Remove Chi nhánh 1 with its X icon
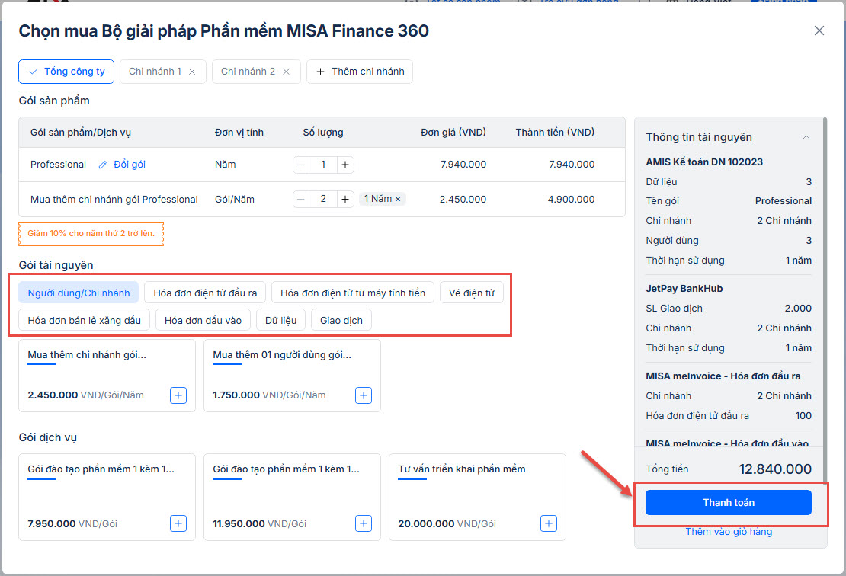Screen dimensions: 846x576 (192, 72)
